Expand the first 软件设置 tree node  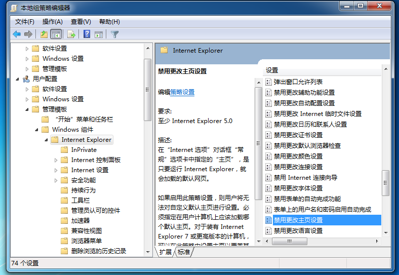click(x=27, y=49)
